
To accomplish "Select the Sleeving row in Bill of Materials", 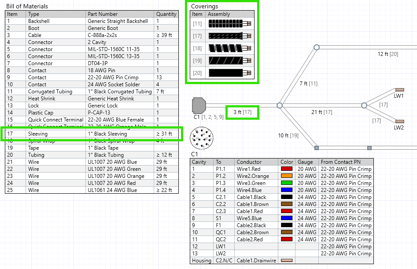I will tap(92, 134).
